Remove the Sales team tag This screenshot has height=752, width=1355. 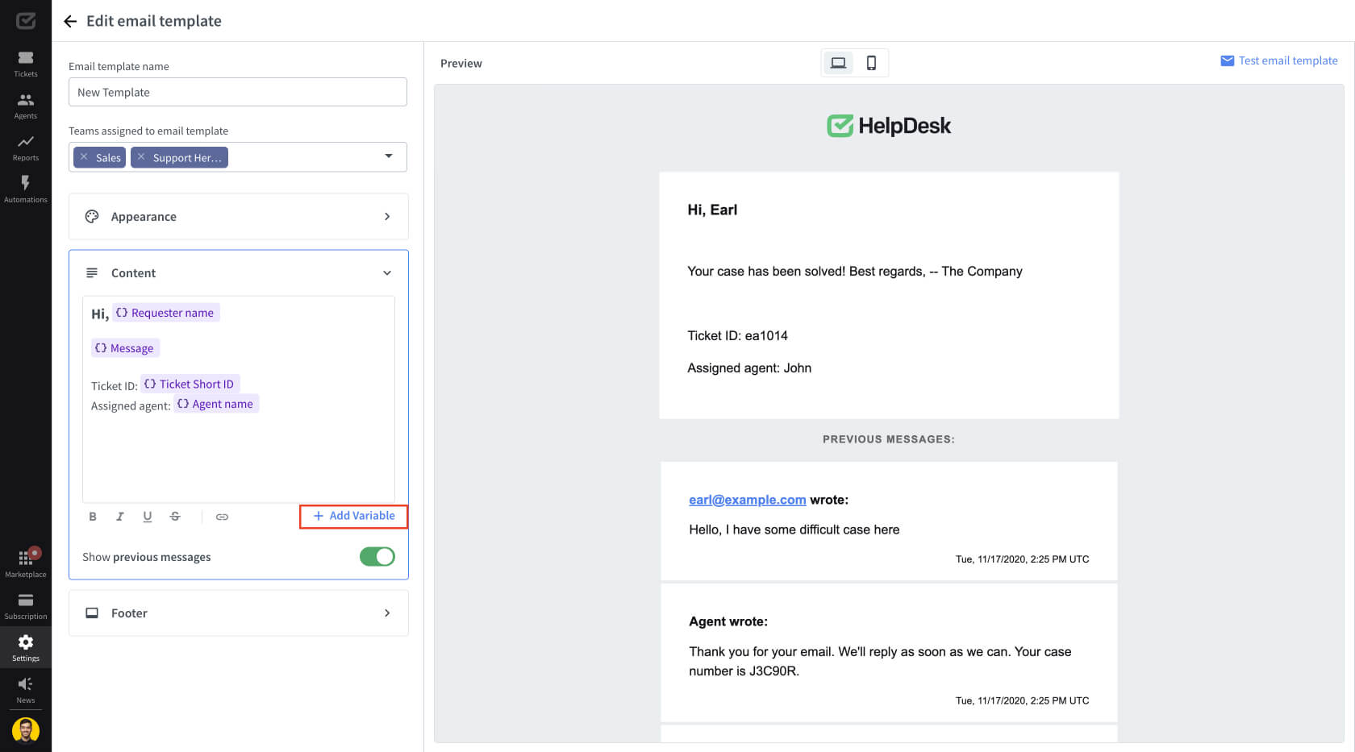[x=84, y=157]
